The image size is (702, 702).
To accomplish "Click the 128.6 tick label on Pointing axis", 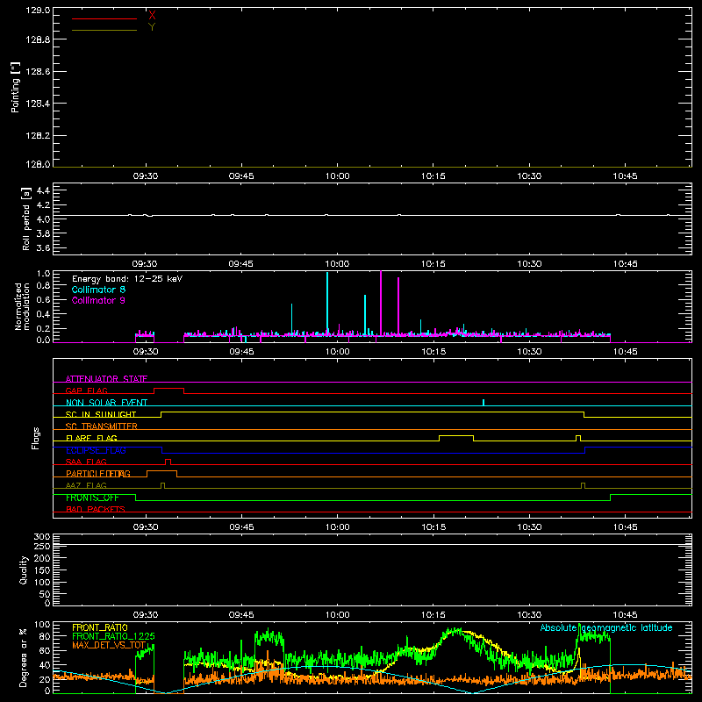I will pyautogui.click(x=38, y=71).
